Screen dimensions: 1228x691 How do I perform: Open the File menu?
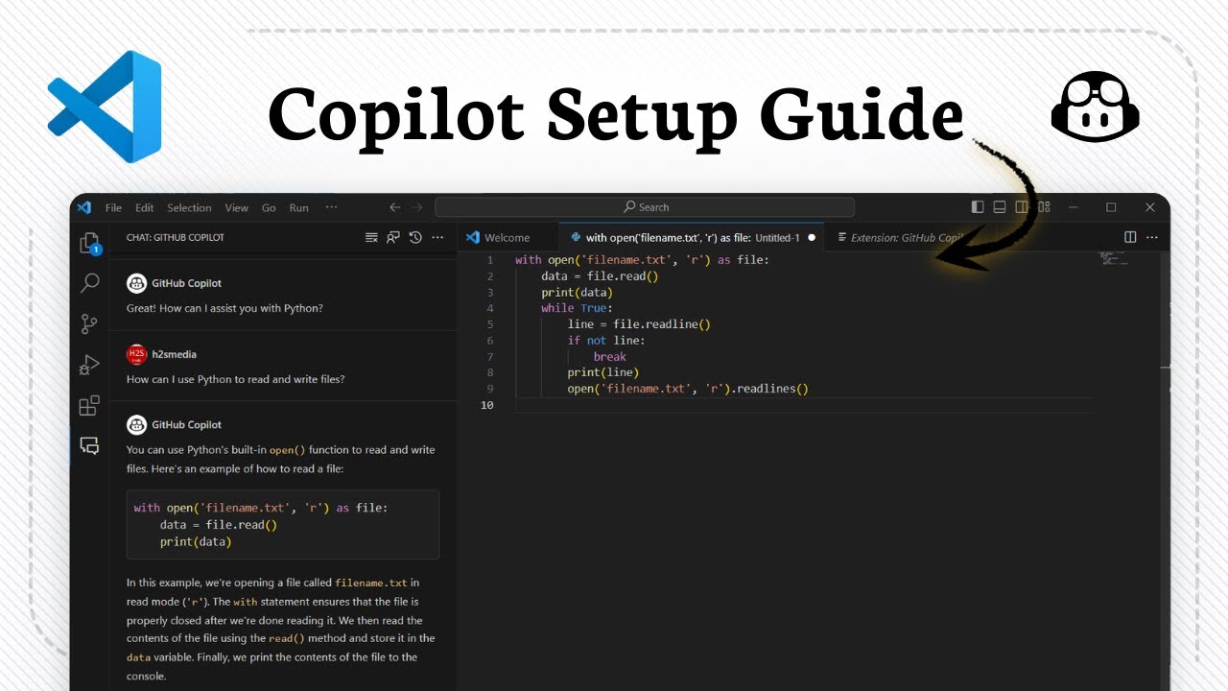(113, 207)
